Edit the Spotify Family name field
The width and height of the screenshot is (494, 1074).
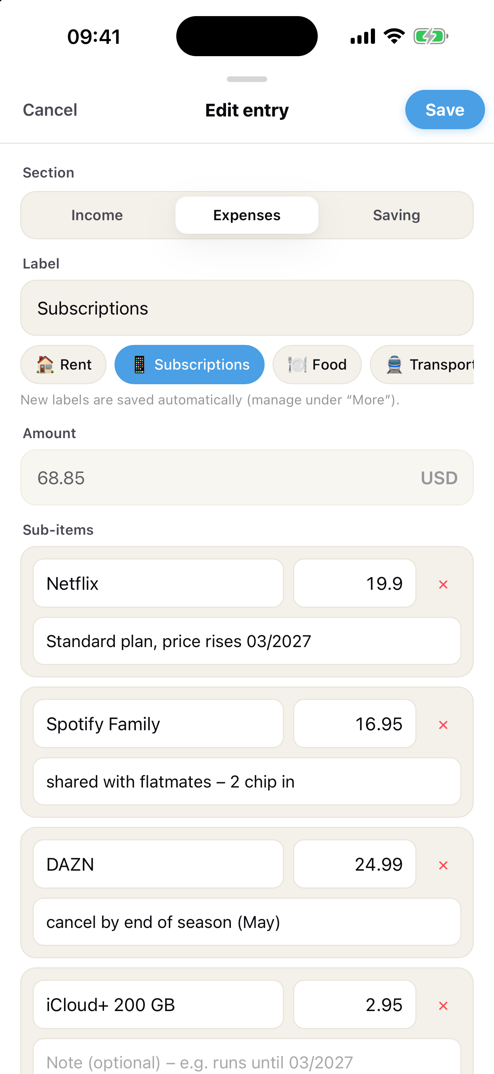click(x=158, y=724)
